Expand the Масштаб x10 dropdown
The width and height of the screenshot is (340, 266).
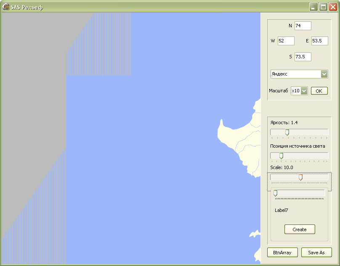[x=304, y=91]
